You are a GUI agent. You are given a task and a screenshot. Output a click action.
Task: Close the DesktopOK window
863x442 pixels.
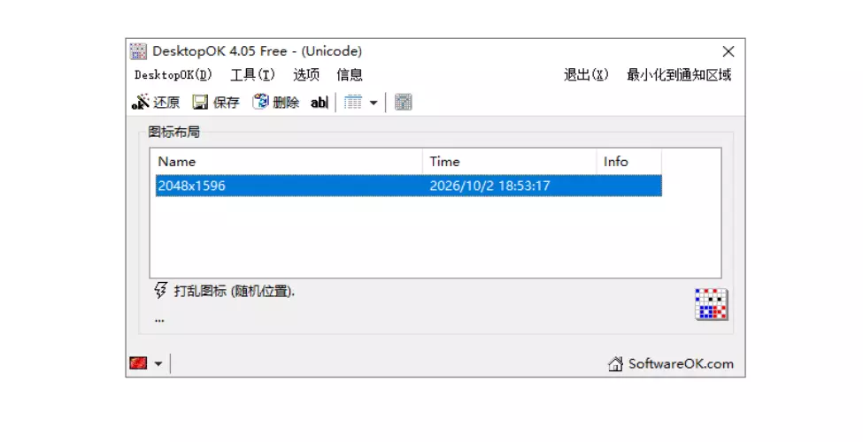pos(728,51)
